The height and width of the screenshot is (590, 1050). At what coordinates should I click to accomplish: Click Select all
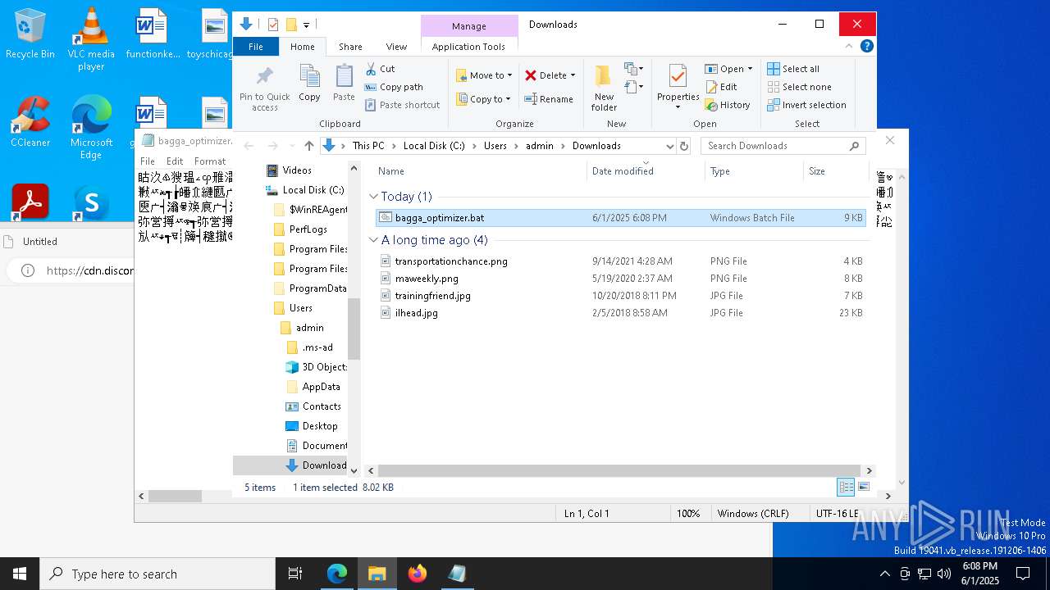tap(793, 69)
